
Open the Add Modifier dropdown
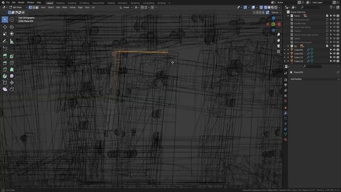coord(314,79)
